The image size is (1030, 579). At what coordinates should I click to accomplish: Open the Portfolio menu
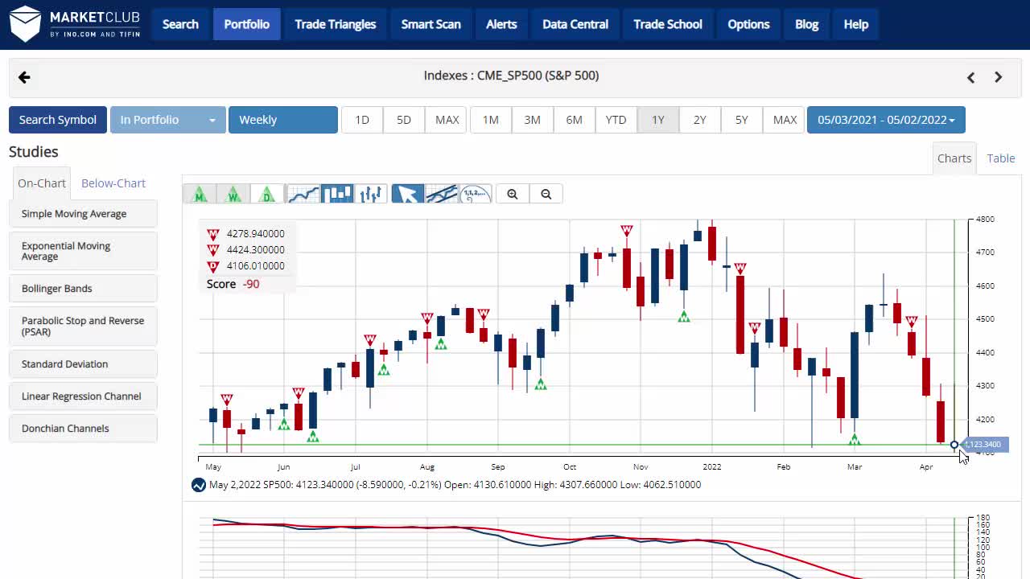(x=247, y=24)
